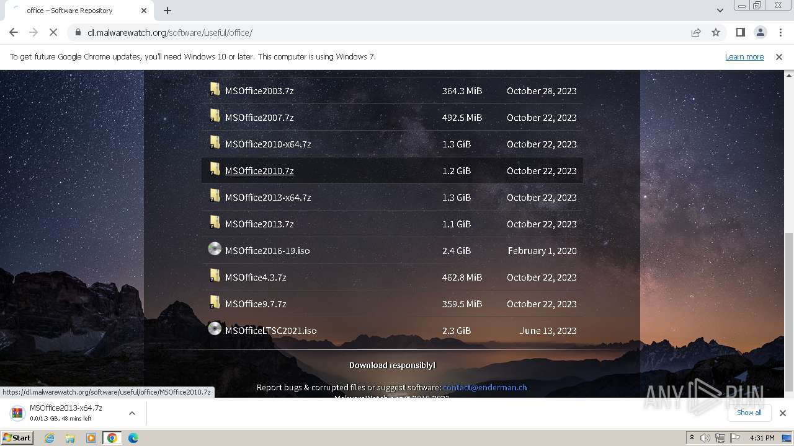Download the MSOffice4.3.7z file

click(256, 277)
